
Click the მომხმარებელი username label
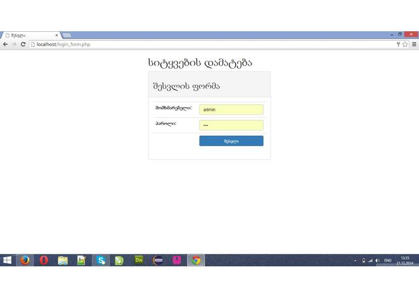pos(174,108)
